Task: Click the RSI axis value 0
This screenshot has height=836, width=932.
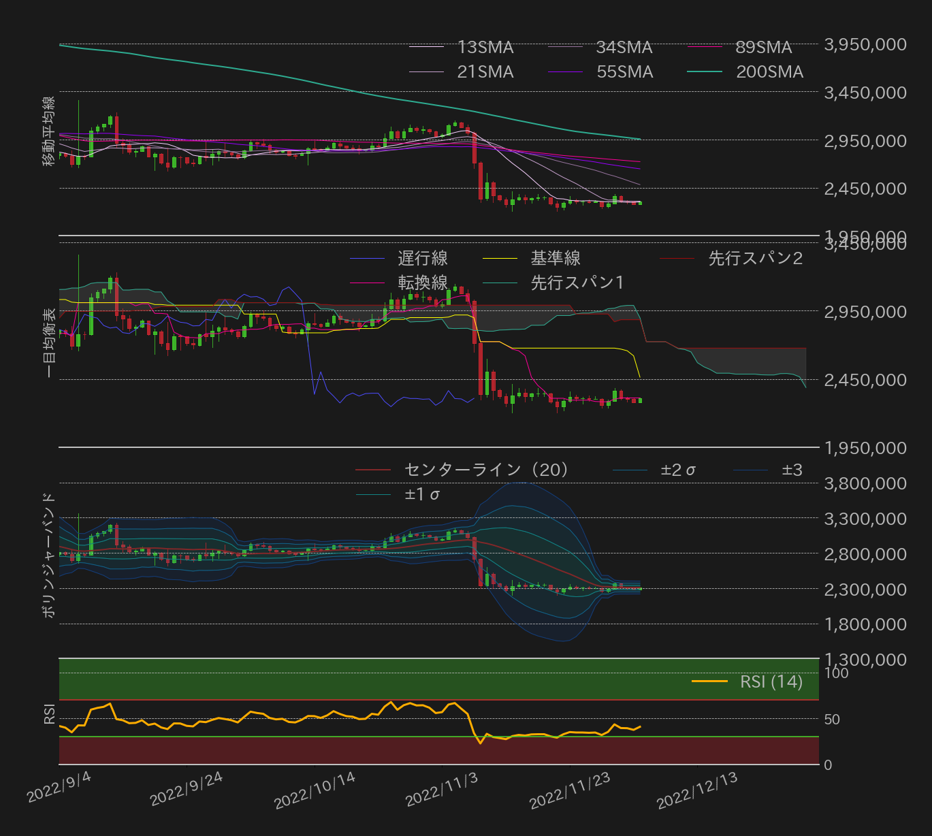Action: point(829,765)
